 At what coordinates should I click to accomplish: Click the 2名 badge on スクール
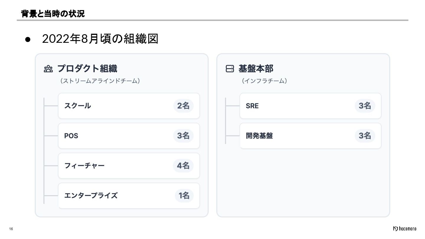183,106
